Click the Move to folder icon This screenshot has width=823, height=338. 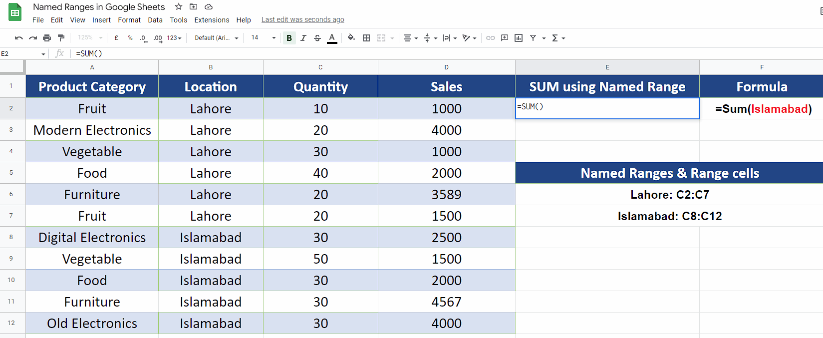tap(194, 7)
